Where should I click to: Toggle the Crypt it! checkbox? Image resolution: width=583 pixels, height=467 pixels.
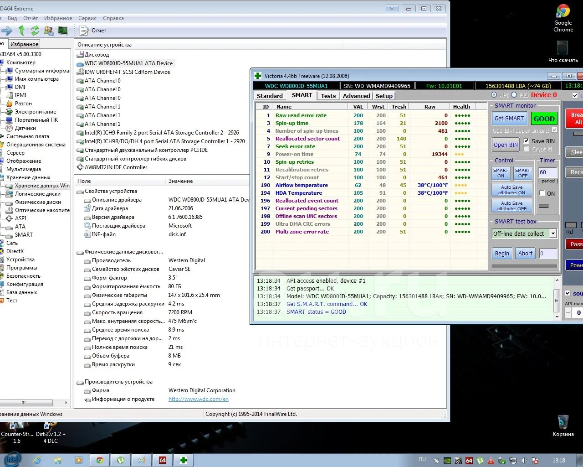tap(527, 149)
